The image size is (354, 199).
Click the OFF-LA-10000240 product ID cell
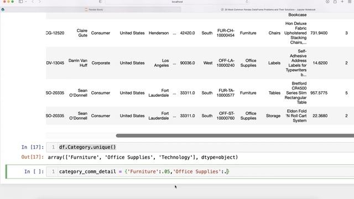click(x=226, y=63)
